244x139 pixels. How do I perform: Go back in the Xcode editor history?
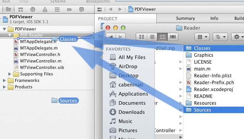[111, 9]
